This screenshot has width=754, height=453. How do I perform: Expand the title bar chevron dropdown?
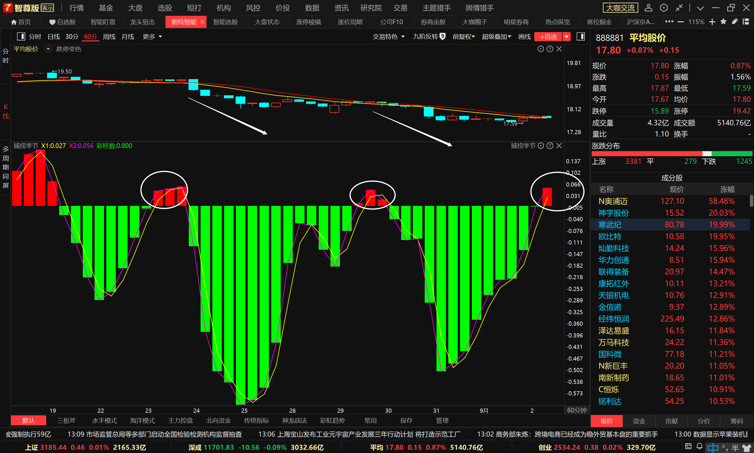click(x=700, y=8)
